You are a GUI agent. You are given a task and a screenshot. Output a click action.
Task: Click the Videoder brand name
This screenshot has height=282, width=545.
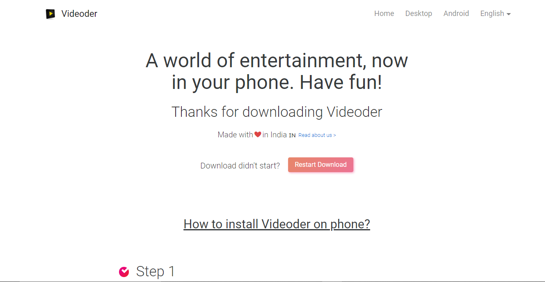79,14
